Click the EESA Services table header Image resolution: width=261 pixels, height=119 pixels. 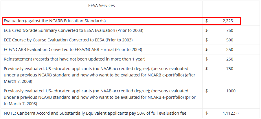102,6
